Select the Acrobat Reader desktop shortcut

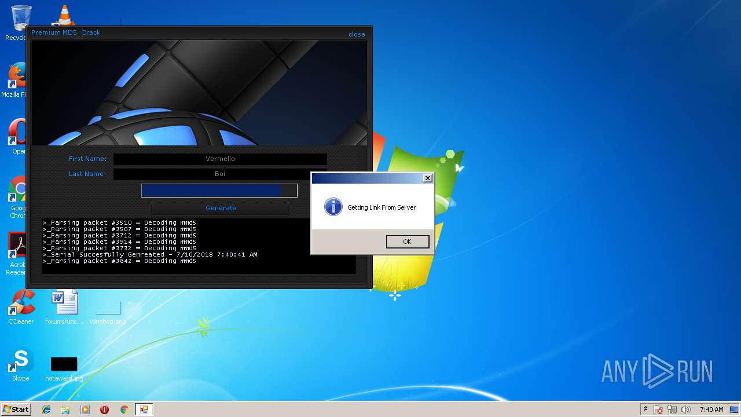tap(17, 254)
